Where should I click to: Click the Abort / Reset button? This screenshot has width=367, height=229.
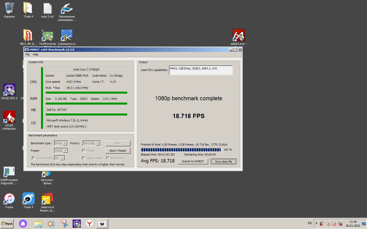pos(118,151)
